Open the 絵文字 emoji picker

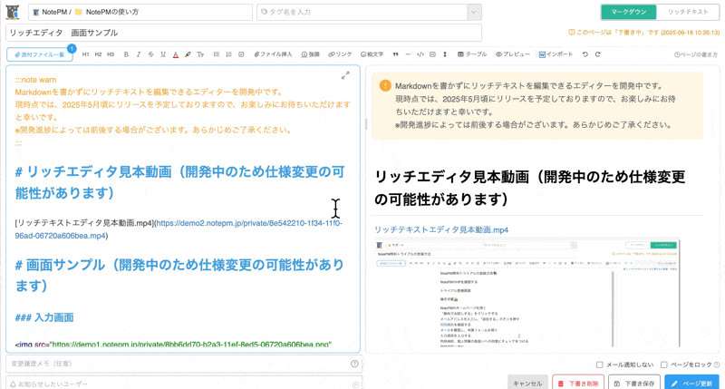(x=372, y=54)
